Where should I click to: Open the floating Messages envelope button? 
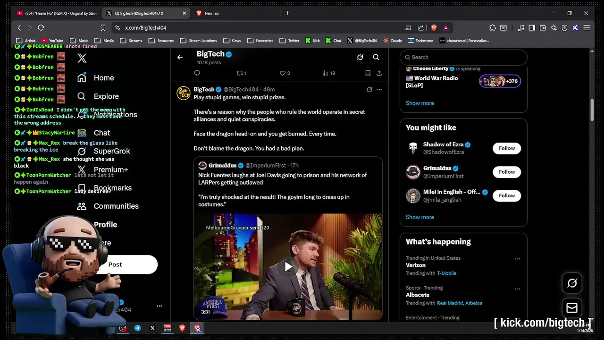tap(572, 308)
